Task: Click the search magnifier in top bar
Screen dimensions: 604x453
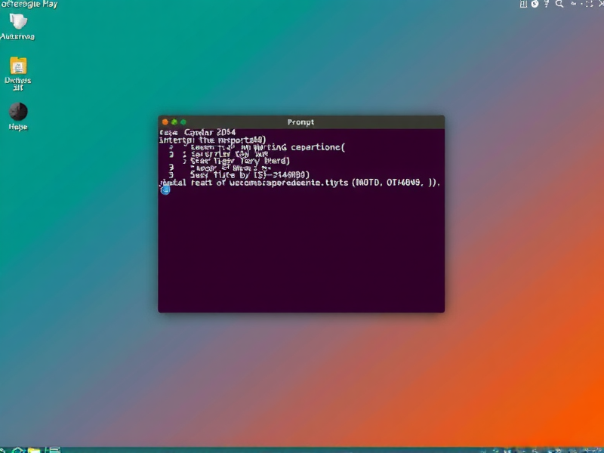Action: [559, 4]
